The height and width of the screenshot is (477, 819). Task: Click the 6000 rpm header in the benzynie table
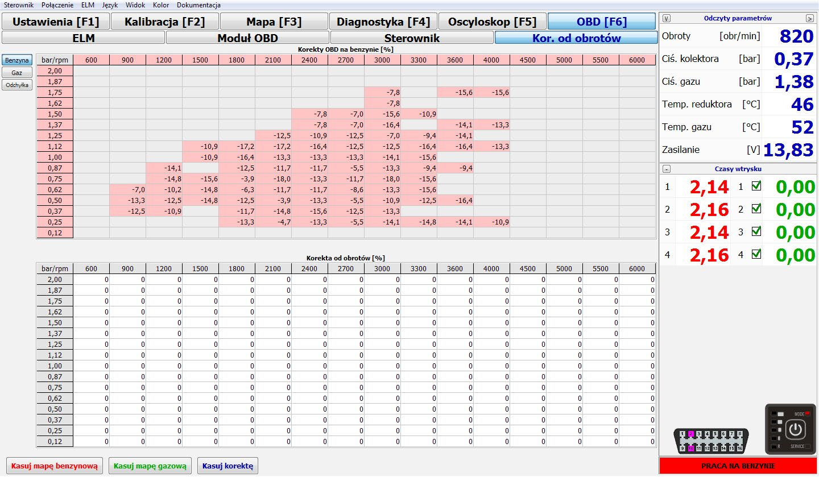coord(637,60)
